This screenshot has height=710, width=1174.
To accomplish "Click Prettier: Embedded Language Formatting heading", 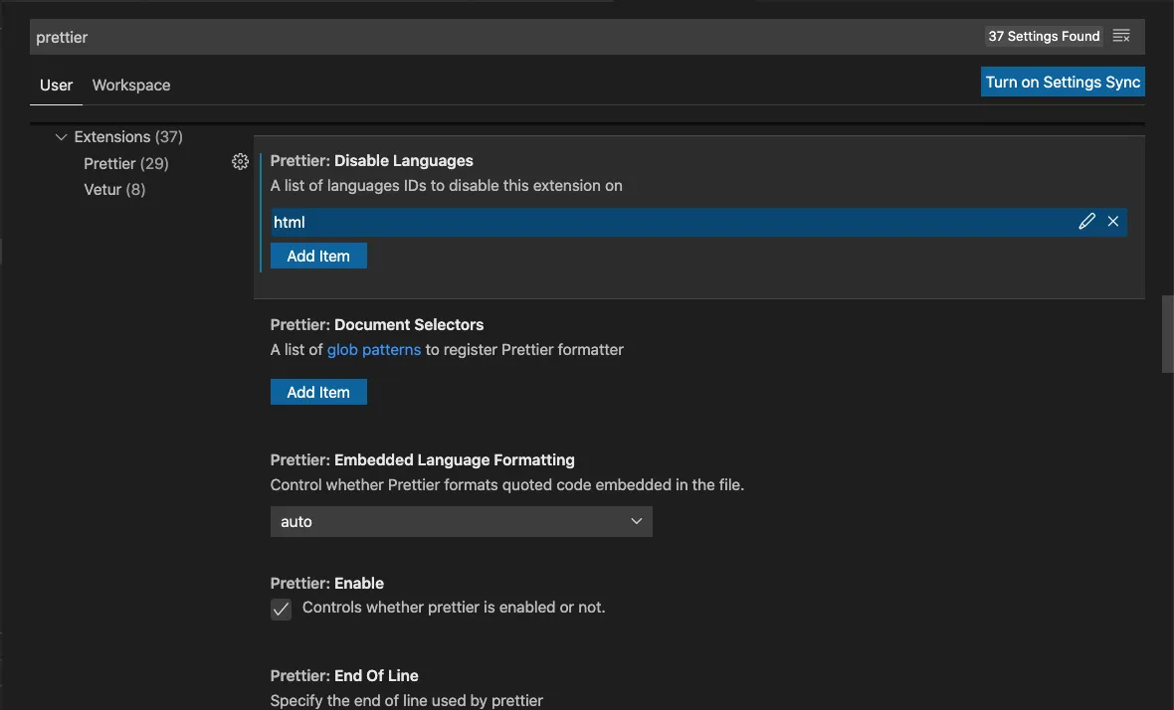I will (422, 460).
